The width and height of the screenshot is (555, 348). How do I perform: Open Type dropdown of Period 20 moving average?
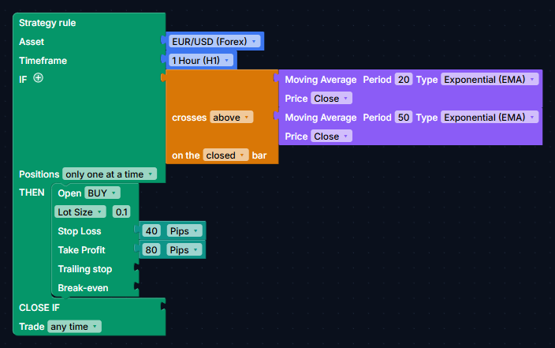click(x=490, y=80)
